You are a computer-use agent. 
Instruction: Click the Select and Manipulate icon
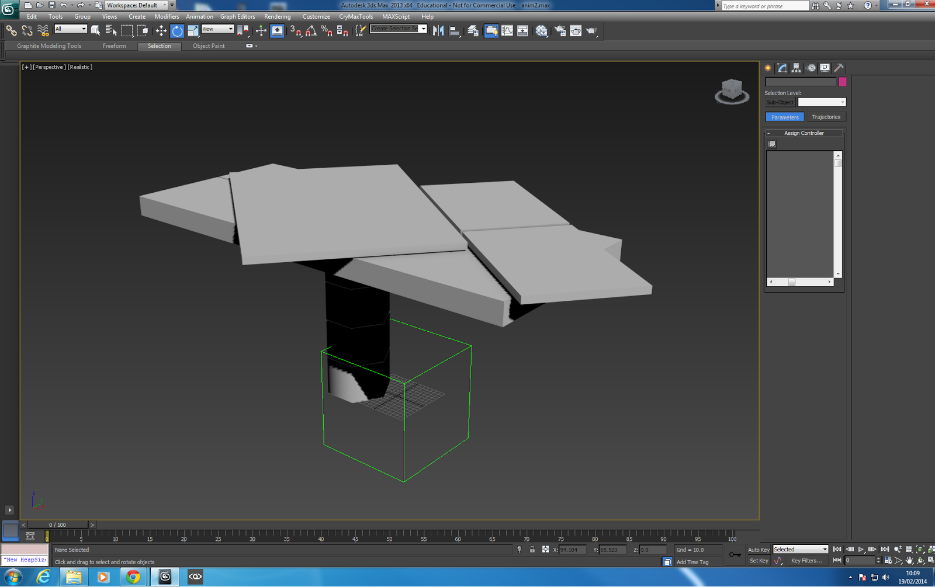click(x=261, y=30)
